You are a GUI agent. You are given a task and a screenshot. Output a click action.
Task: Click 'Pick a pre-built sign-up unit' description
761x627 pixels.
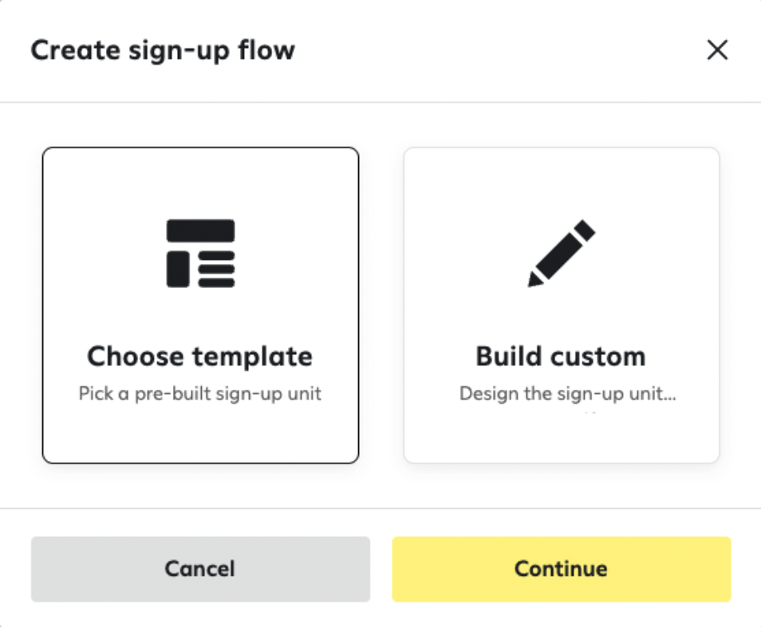200,393
